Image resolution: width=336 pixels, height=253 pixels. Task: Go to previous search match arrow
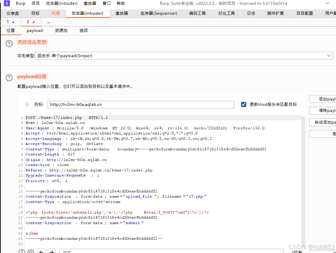[x=41, y=251]
